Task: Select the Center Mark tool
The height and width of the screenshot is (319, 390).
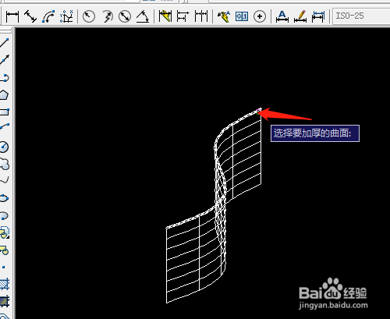Action: pos(260,16)
